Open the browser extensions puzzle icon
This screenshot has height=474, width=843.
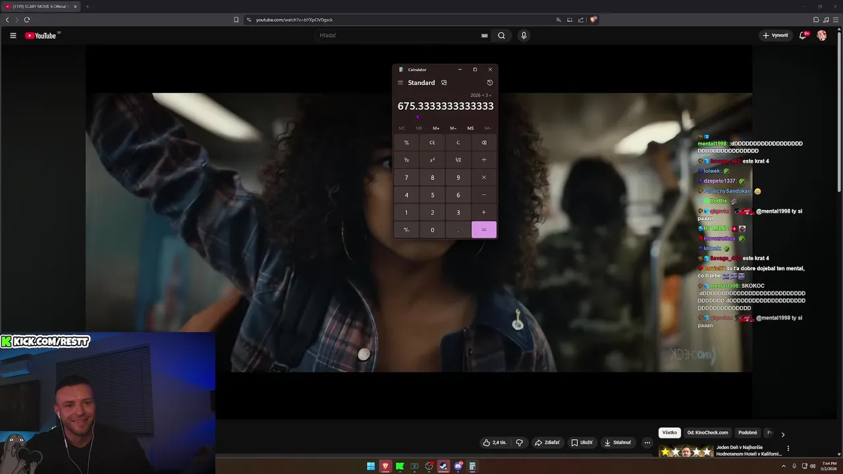816,20
